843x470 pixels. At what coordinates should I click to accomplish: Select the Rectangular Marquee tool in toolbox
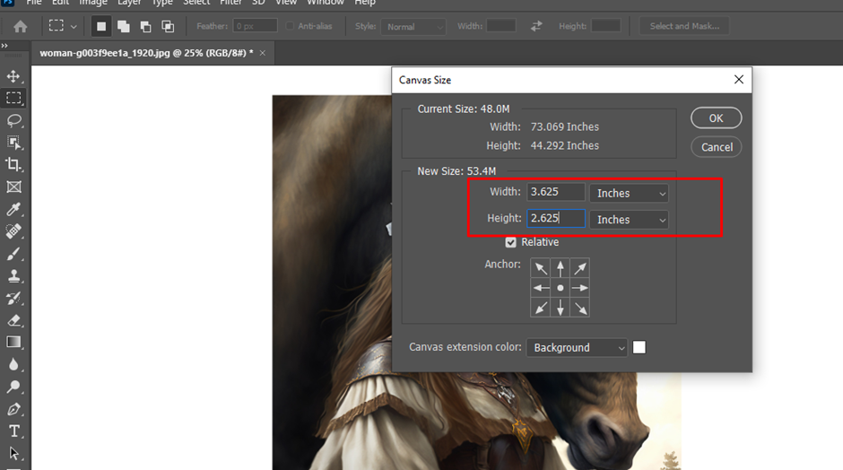tap(13, 98)
